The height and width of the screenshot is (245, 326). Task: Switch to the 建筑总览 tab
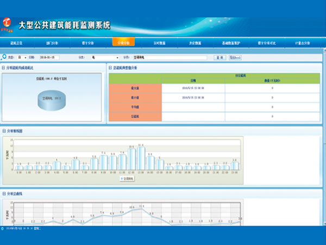[x=17, y=42]
